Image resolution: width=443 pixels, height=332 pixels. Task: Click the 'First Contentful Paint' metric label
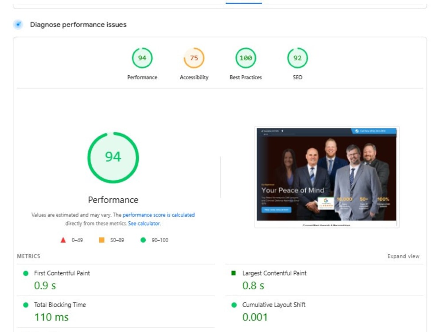click(62, 273)
